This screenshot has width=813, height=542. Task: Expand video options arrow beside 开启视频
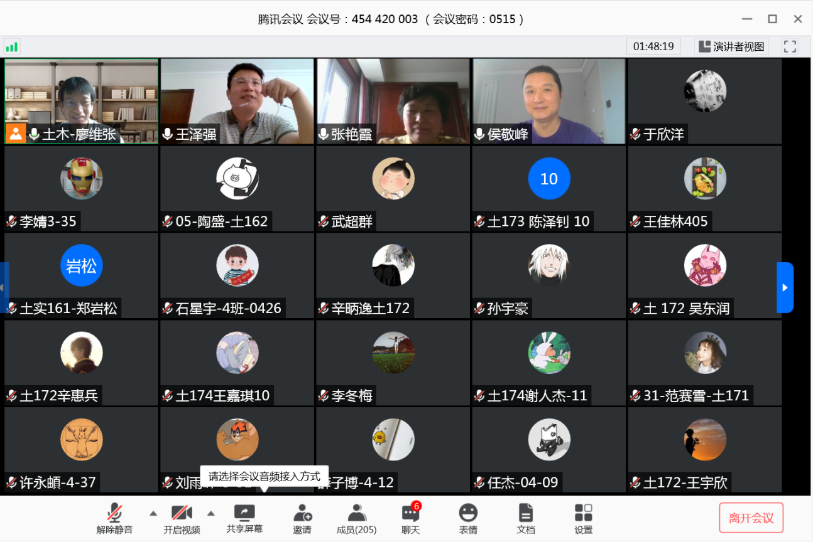(x=211, y=513)
